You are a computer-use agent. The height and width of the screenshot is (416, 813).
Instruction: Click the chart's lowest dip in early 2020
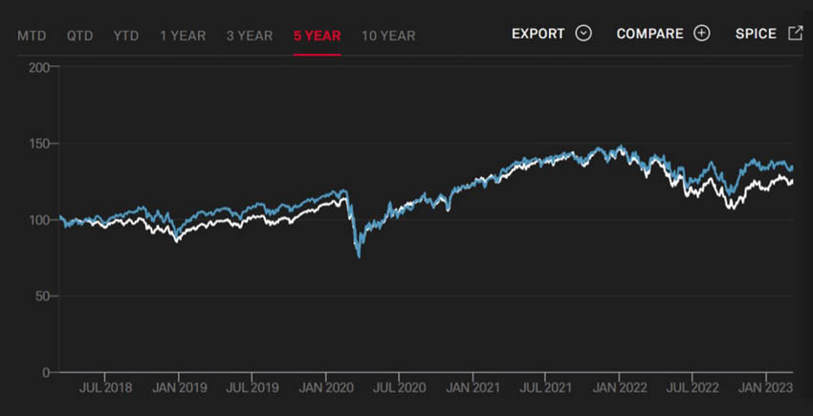click(x=359, y=256)
